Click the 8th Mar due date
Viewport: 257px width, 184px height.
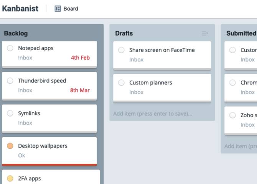tap(80, 90)
